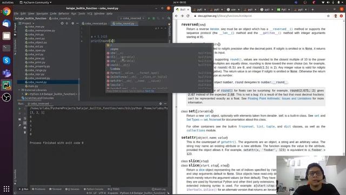Reload the Python docs page
This screenshot has width=346, height=195.
click(188, 16)
